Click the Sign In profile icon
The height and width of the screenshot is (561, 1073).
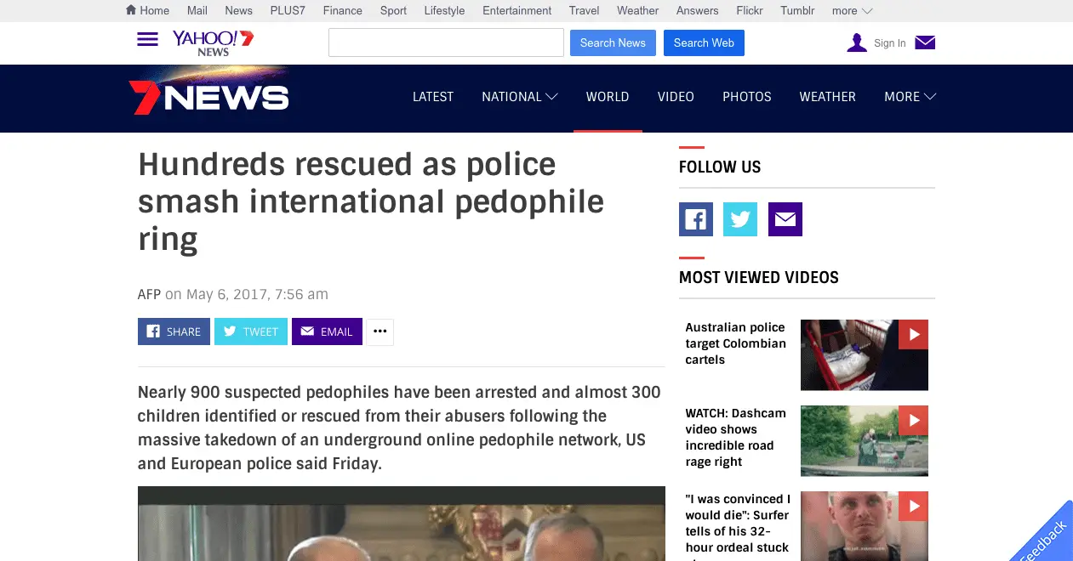point(857,42)
